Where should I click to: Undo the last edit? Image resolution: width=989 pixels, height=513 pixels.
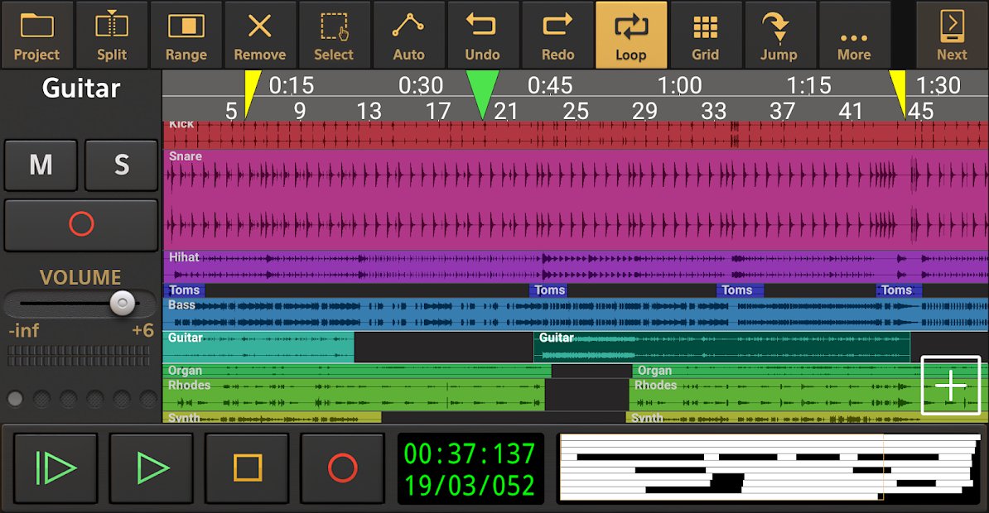point(483,33)
